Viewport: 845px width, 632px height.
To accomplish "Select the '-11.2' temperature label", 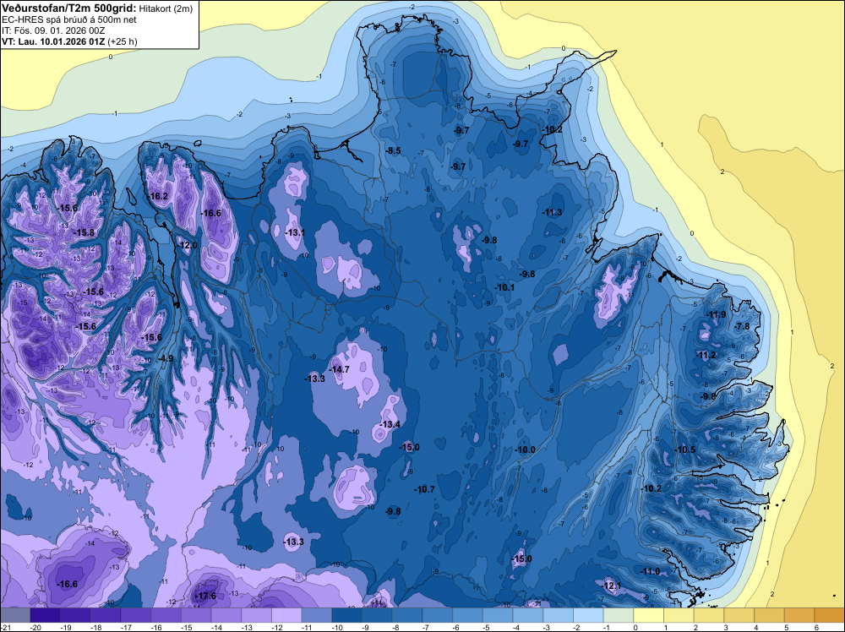I will coord(706,355).
